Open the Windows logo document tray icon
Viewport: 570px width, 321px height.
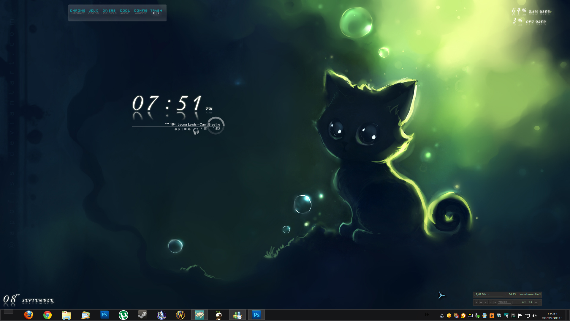pyautogui.click(x=485, y=316)
